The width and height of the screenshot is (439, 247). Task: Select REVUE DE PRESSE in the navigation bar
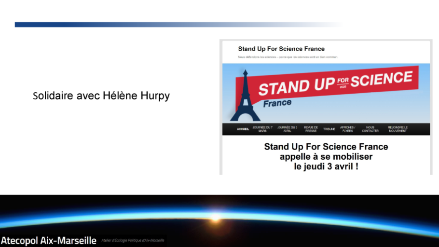pos(311,129)
